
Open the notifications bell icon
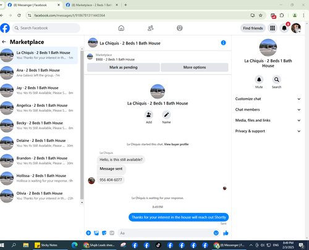pyautogui.click(x=284, y=28)
